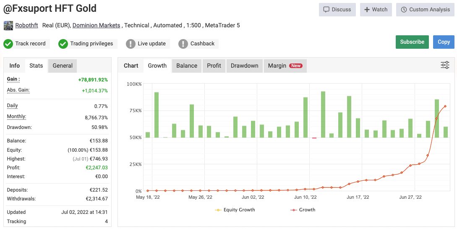This screenshot has height=229, width=457.
Task: Open the Margin tab marked New
Action: [285, 66]
